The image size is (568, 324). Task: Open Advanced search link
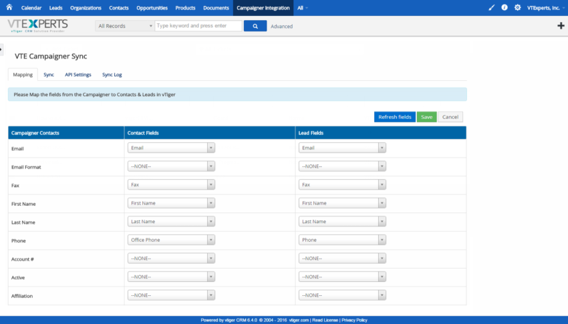[x=281, y=27]
